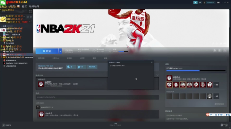This screenshot has width=231, height=129.
Task: Click the fourth unlocked achievement icon
Action: (190, 85)
